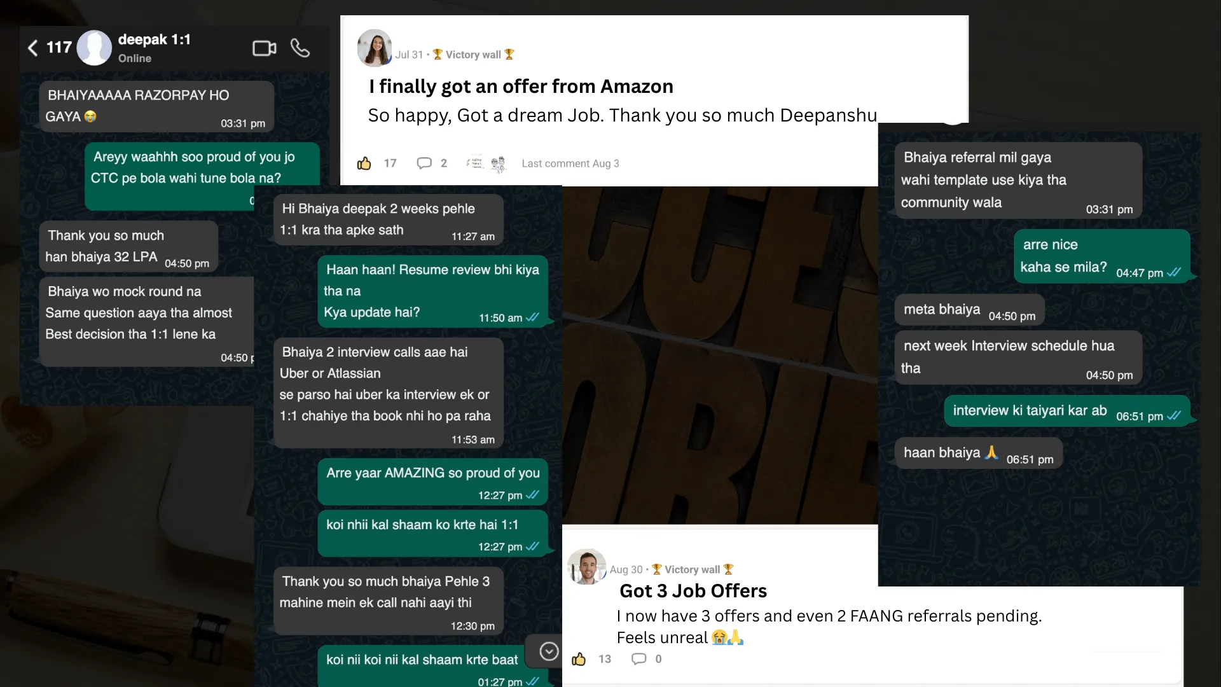This screenshot has width=1221, height=687.
Task: Open the 'I finally got an offer from Amazon' title
Action: [521, 86]
